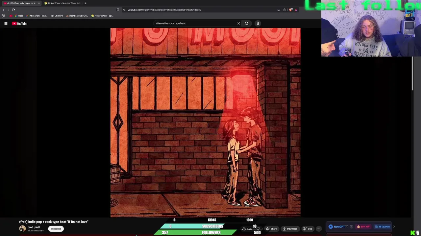Viewport: 421px width, 236px height.
Task: Close the YouTube browser tab
Action: coord(39,3)
